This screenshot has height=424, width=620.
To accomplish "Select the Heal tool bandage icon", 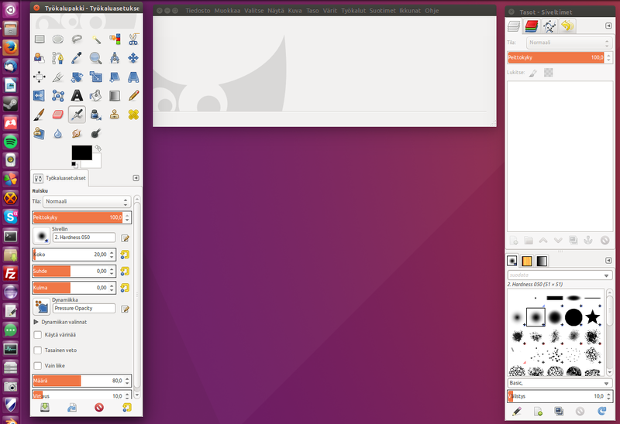I will pyautogui.click(x=133, y=115).
